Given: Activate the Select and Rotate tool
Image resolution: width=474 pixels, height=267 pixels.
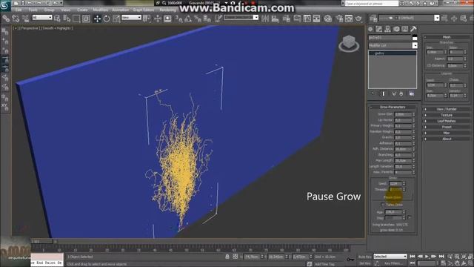Looking at the screenshot, I should [x=107, y=19].
